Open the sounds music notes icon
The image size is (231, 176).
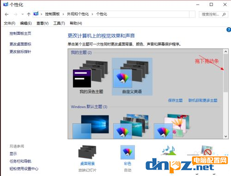[169, 150]
